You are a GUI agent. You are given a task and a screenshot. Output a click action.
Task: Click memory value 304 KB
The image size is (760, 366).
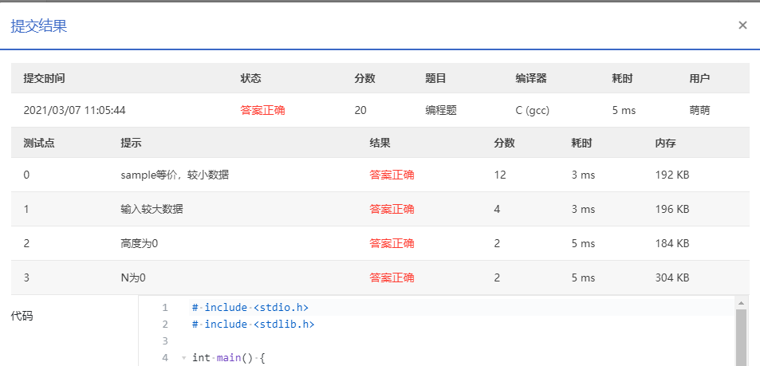coord(671,277)
